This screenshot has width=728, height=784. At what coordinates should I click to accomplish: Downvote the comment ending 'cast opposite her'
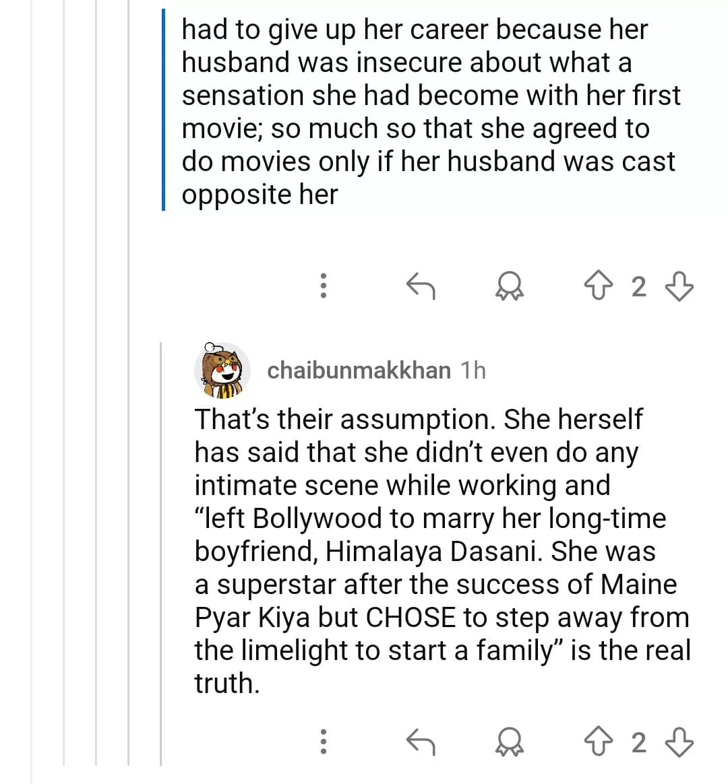click(679, 286)
